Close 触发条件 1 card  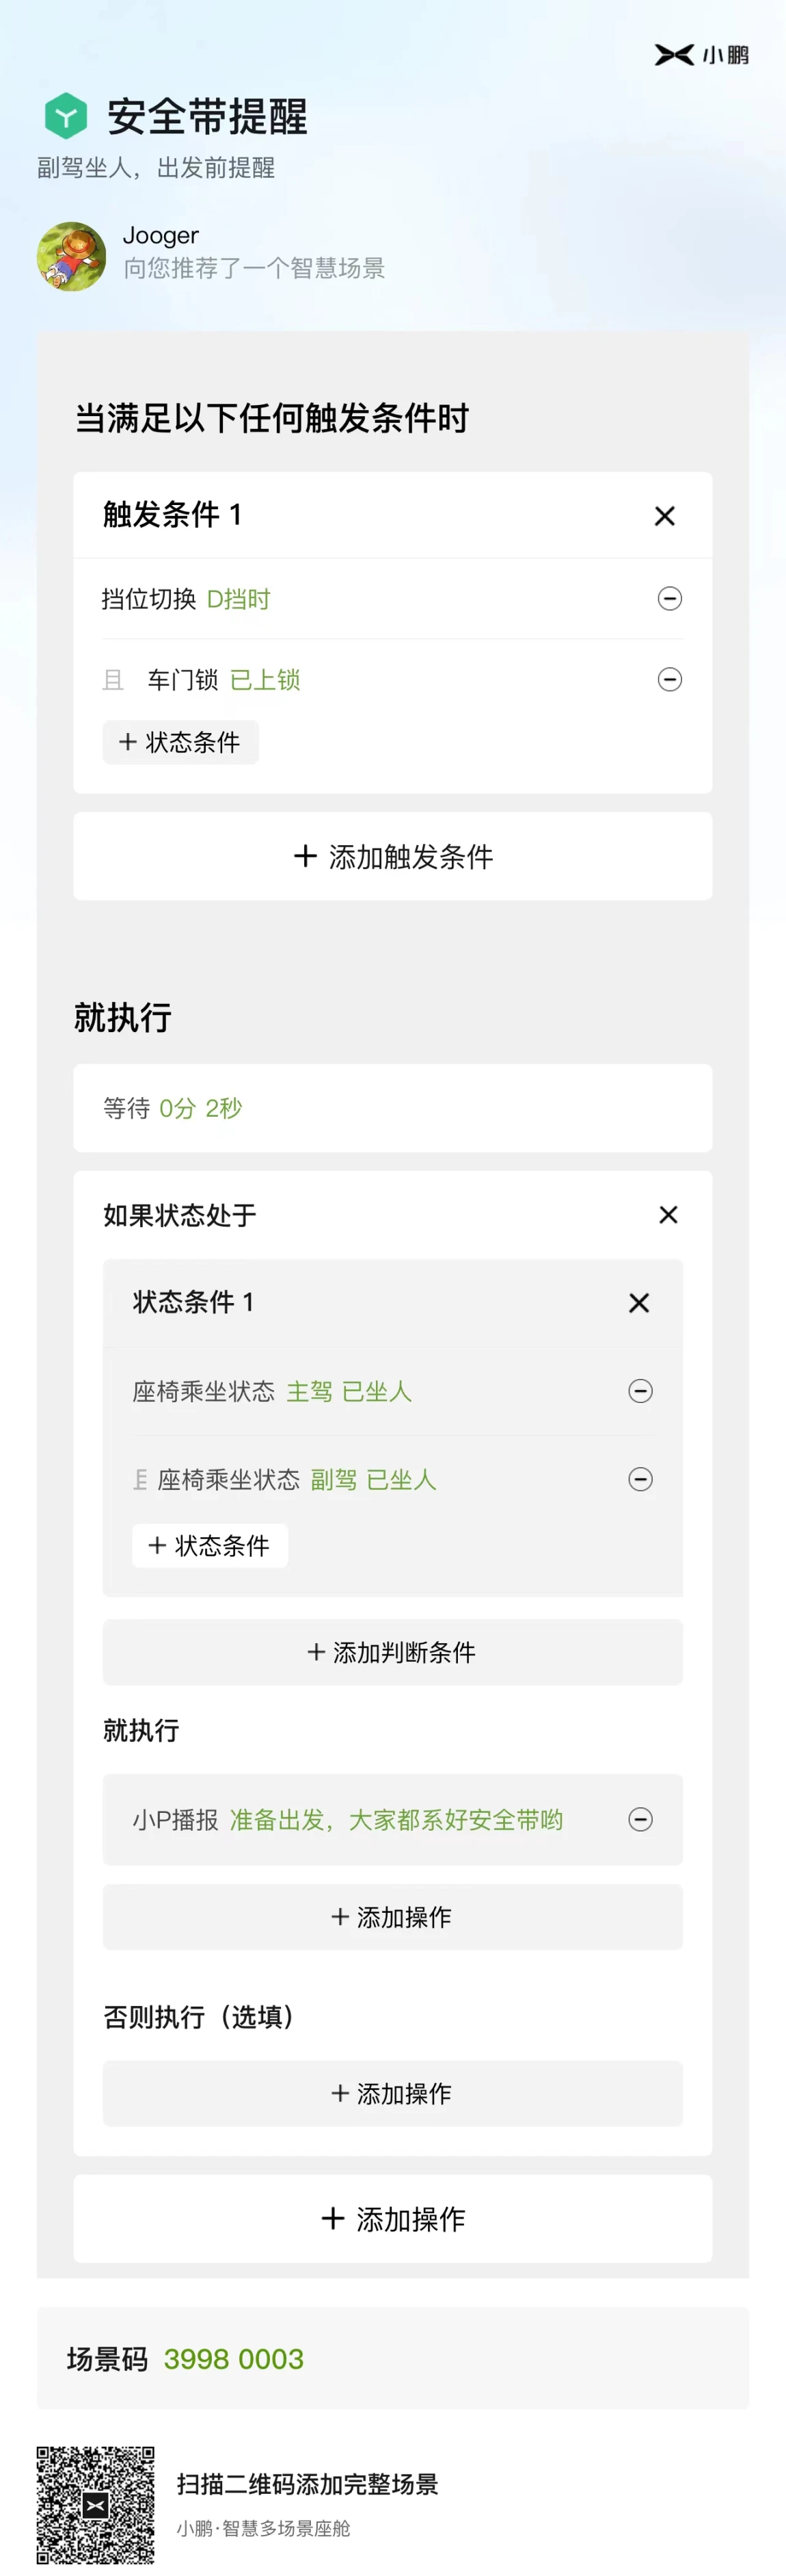[664, 516]
